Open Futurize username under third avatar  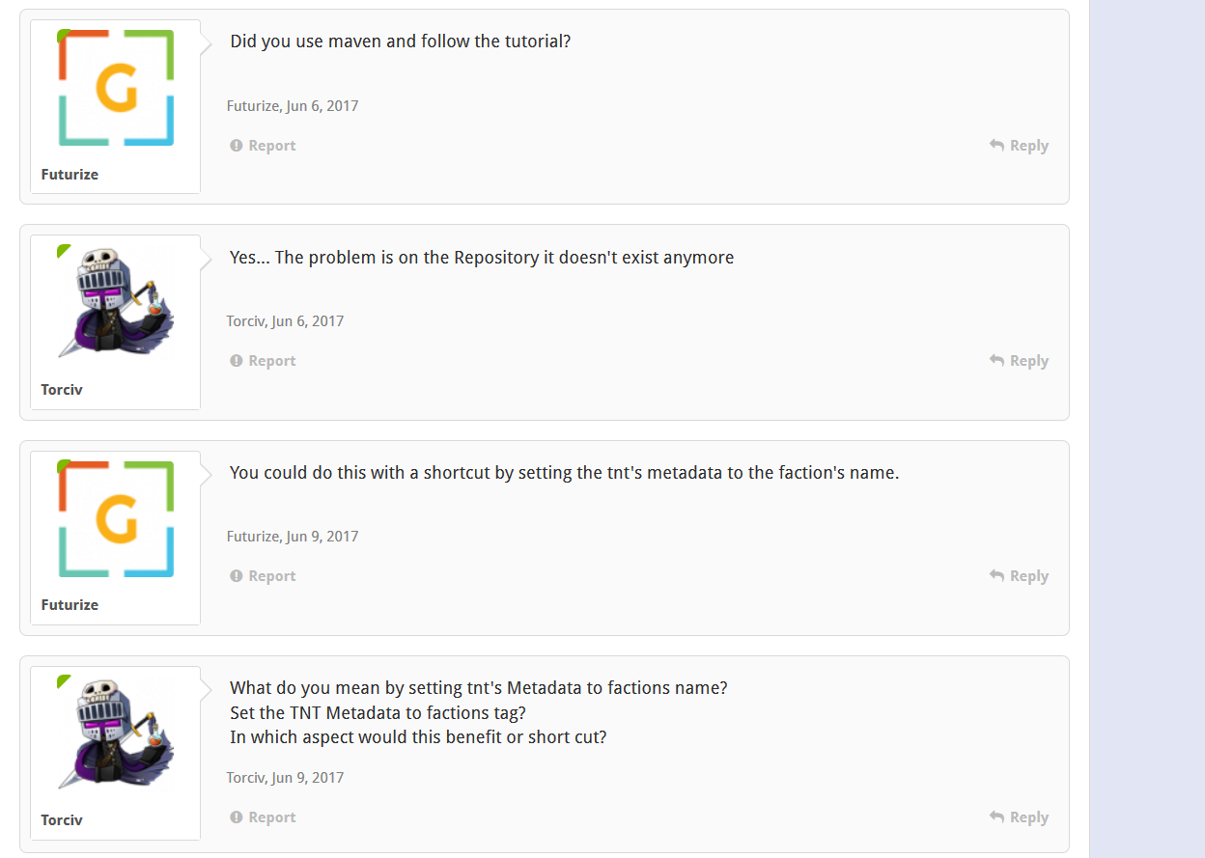click(x=70, y=605)
